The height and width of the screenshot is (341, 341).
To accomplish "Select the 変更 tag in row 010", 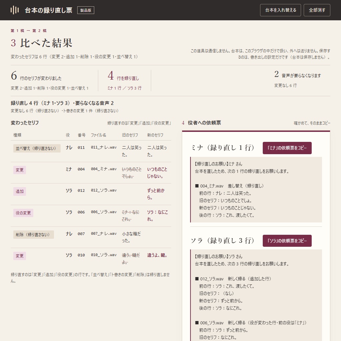I will click(x=20, y=256).
